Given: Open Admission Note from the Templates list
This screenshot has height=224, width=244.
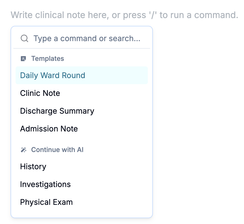Looking at the screenshot, I should click(x=49, y=129).
